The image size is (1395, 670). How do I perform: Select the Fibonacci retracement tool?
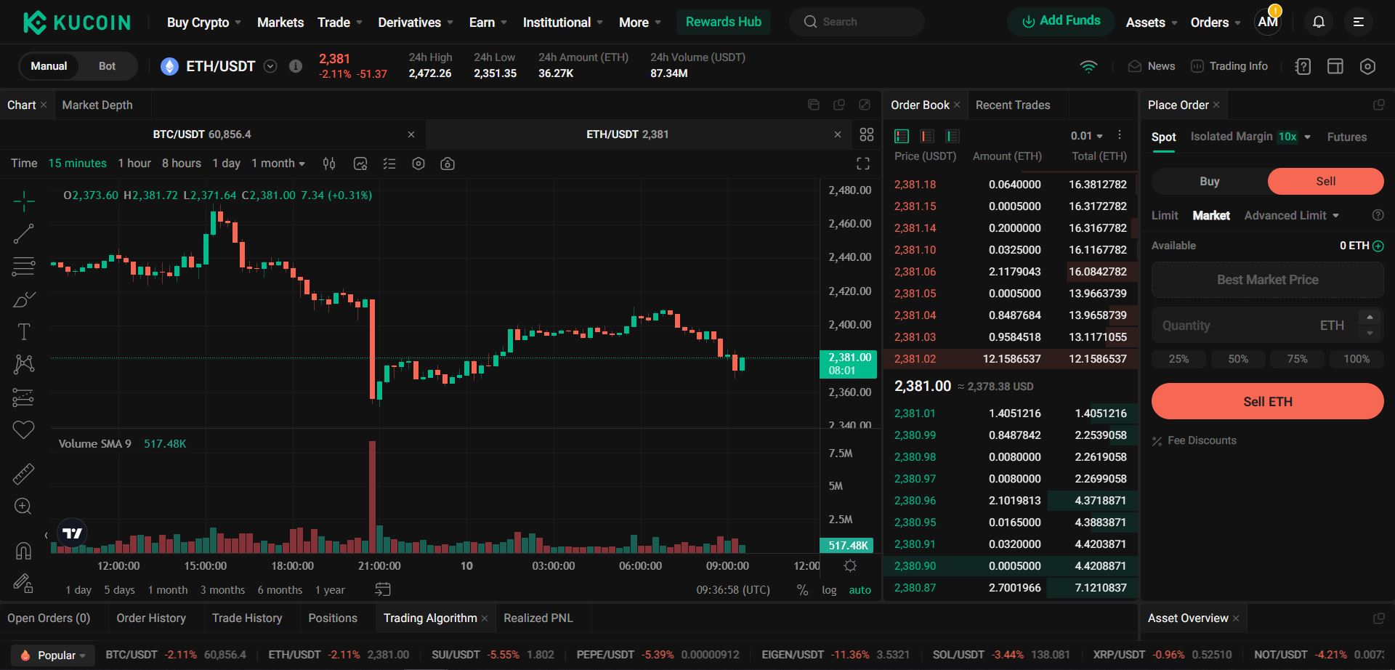point(23,266)
